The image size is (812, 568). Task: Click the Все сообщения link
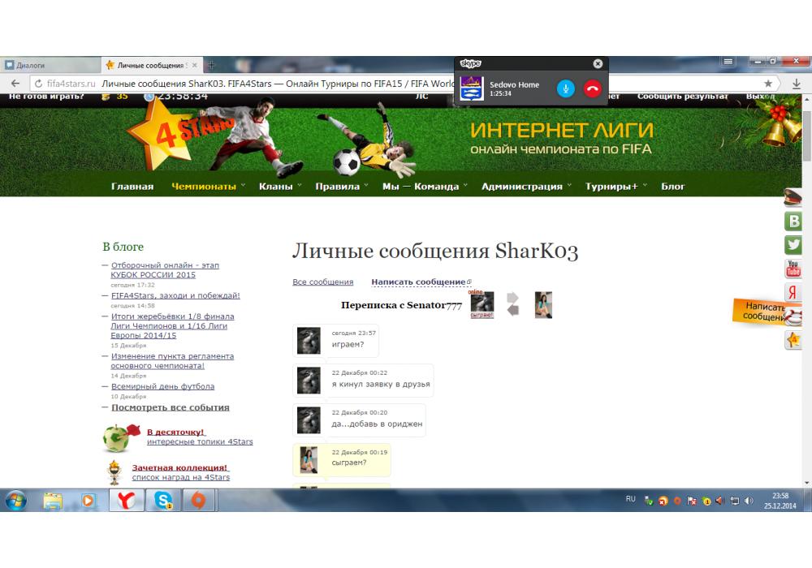[322, 282]
